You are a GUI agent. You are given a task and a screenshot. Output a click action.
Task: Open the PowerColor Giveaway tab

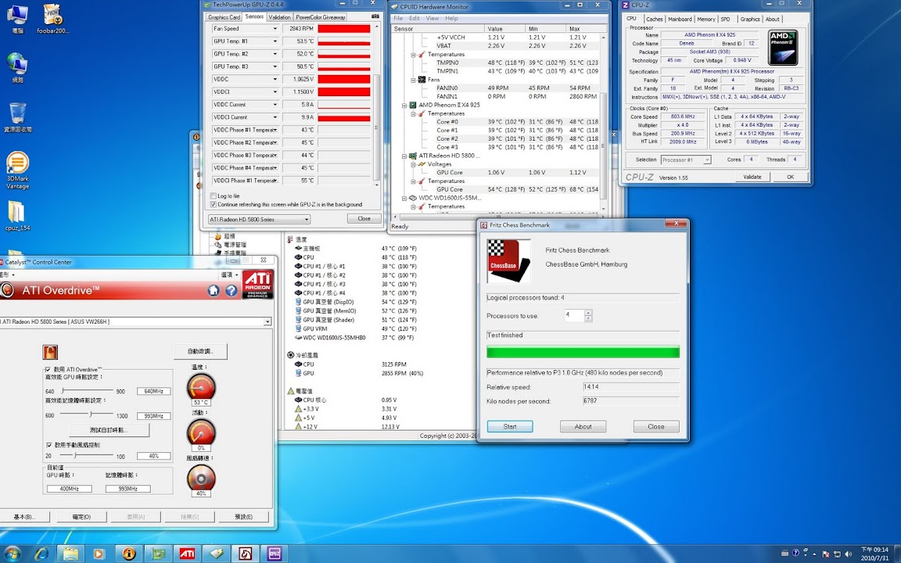click(x=320, y=17)
